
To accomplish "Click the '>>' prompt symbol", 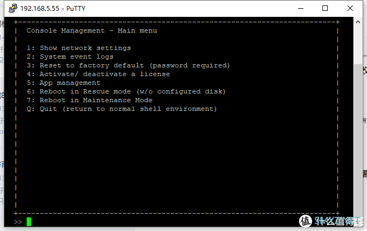I will tap(18, 222).
